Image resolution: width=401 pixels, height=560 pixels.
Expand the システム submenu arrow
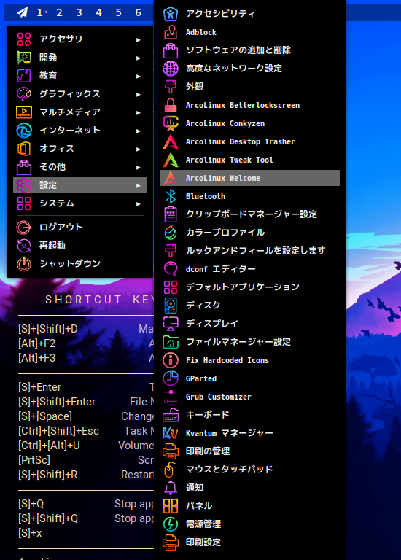point(139,203)
